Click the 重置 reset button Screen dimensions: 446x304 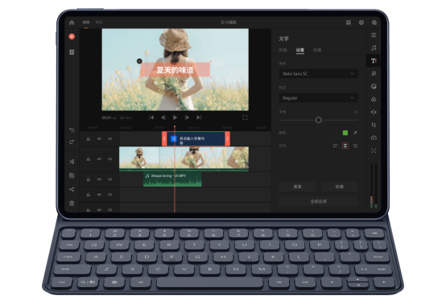point(297,187)
